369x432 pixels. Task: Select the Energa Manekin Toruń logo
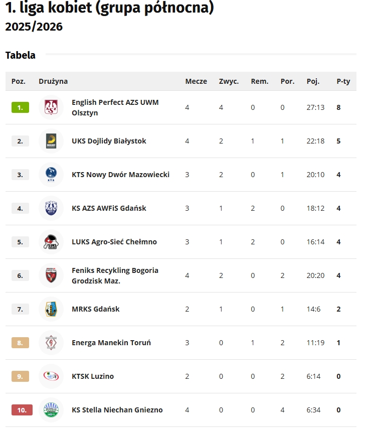51,343
